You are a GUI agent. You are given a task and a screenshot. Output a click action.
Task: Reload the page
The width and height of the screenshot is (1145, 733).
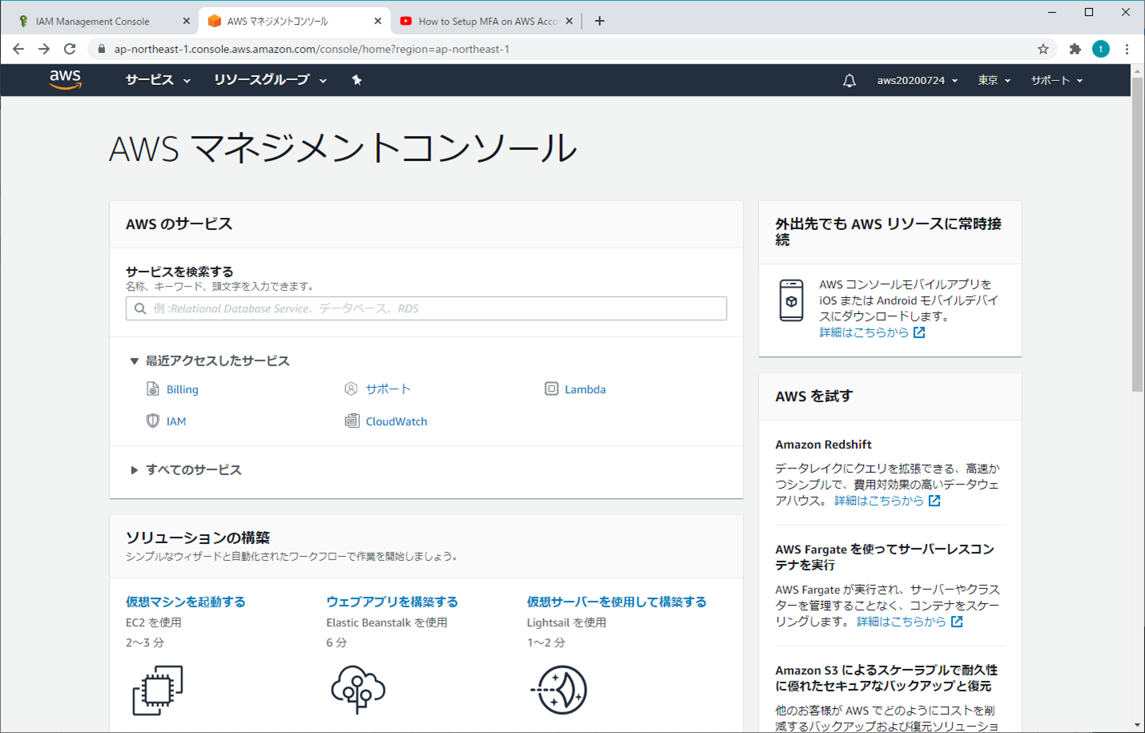click(x=70, y=49)
